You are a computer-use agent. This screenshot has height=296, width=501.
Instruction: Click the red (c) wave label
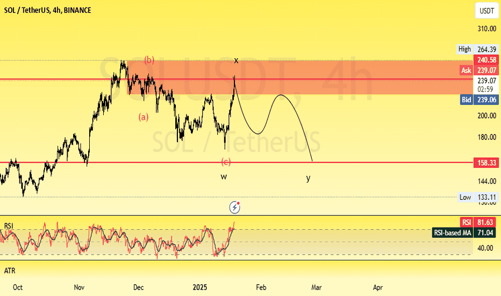[x=226, y=162]
